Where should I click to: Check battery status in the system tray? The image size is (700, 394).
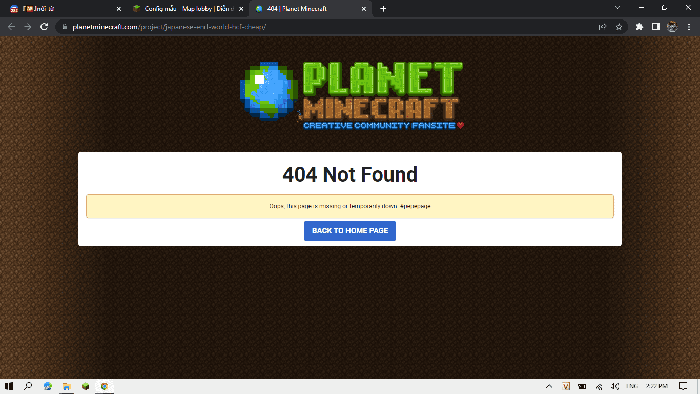point(582,386)
